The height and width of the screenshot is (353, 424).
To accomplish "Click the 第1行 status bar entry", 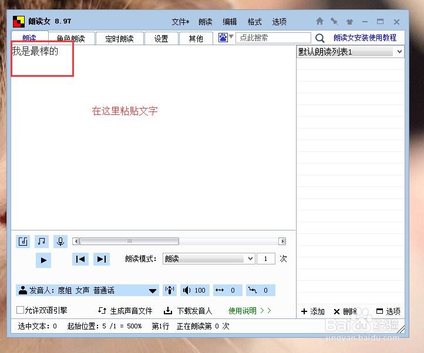I will click(x=160, y=326).
